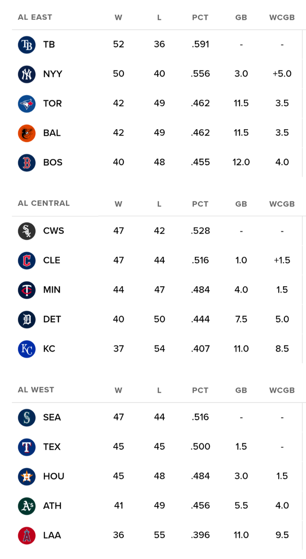The height and width of the screenshot is (559, 306).
Task: Open the Baltimore Orioles logo icon
Action: coord(27,133)
